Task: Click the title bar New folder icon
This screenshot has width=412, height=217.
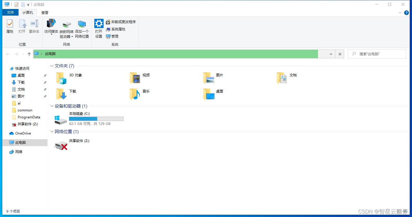Action: (x=23, y=5)
